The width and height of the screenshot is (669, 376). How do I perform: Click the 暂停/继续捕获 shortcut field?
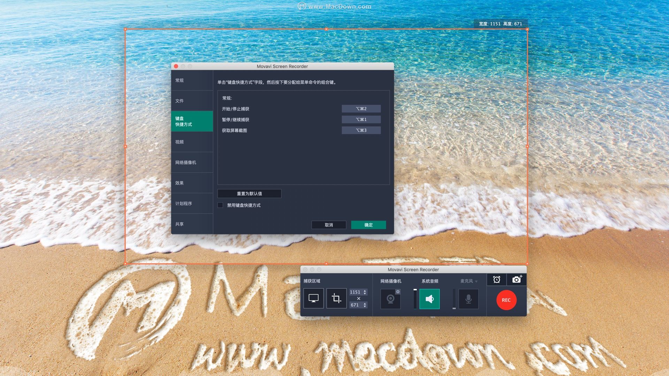(x=361, y=119)
